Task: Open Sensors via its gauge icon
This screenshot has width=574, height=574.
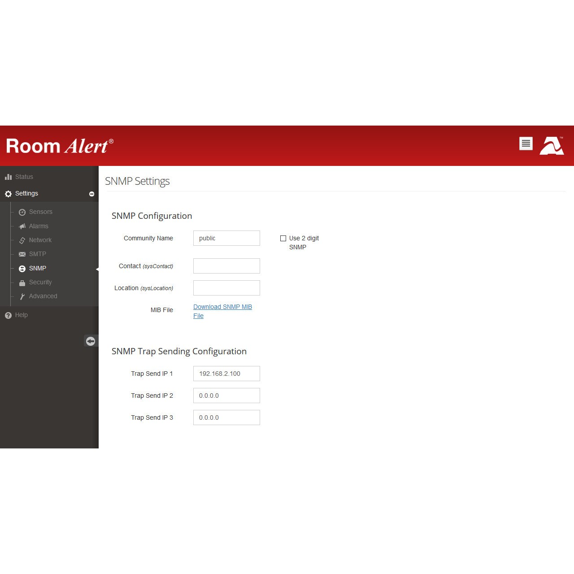Action: coord(22,212)
